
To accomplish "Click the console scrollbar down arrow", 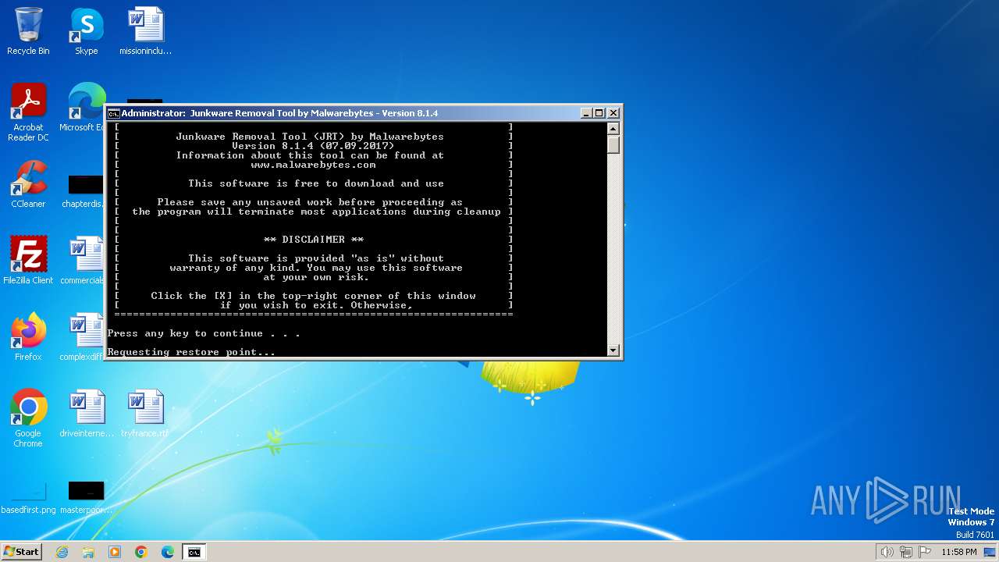I will [x=613, y=350].
